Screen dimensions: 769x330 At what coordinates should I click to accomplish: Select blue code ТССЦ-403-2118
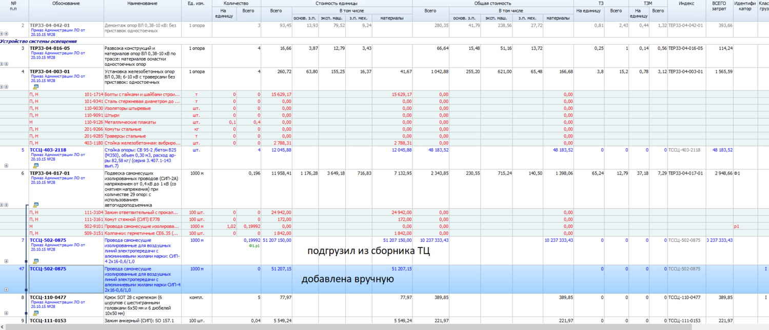pos(48,150)
